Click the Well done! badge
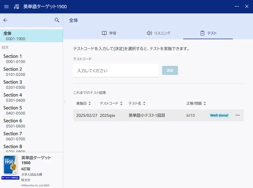 point(219,115)
